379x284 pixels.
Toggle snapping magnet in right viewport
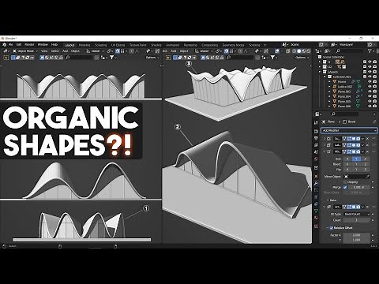(x=226, y=51)
